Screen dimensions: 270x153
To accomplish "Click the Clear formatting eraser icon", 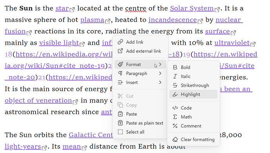I will tap(175, 139).
